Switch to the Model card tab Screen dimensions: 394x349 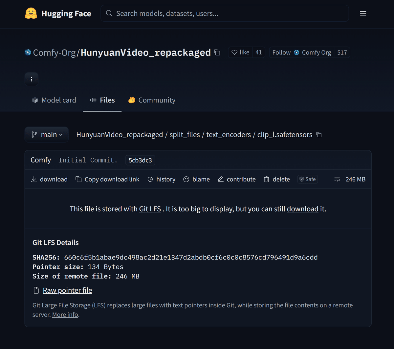coord(54,100)
